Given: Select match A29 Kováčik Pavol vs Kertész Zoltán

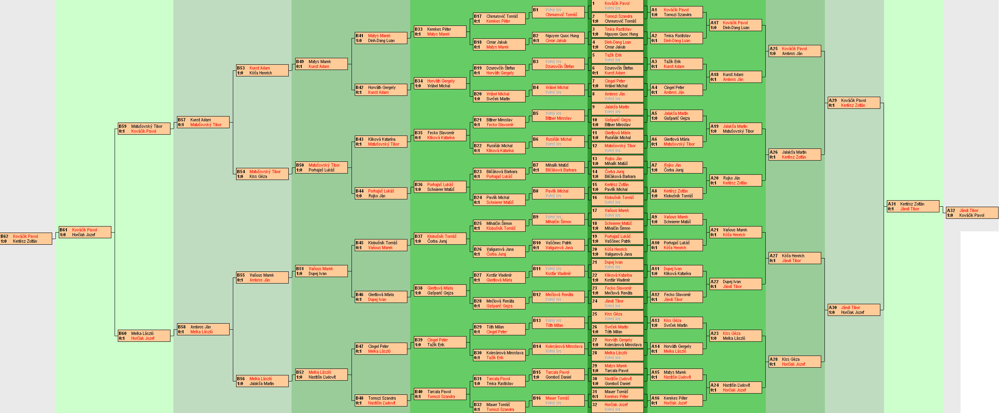Looking at the screenshot, I should click(x=854, y=103).
